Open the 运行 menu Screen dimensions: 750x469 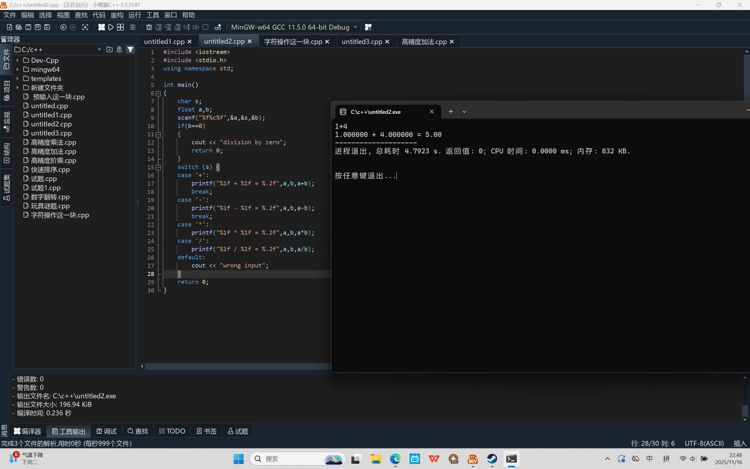point(135,15)
